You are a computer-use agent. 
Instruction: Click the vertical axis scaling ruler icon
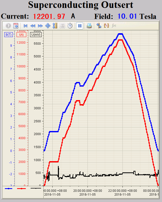(x=55, y=26)
